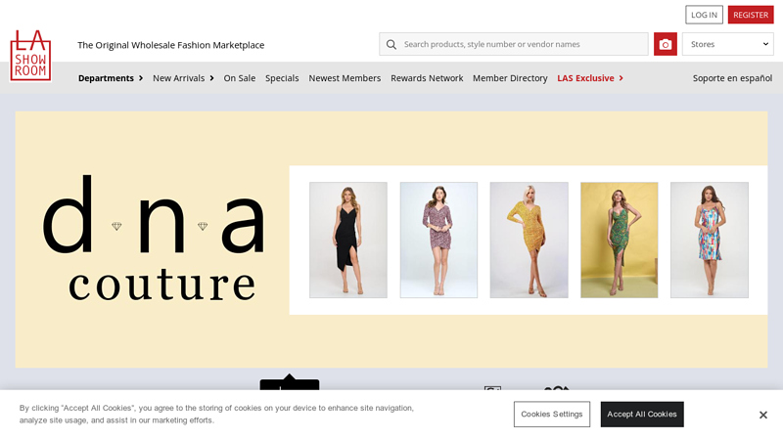Expand the New Arrivals menu
Image resolution: width=783 pixels, height=440 pixels.
pos(183,78)
